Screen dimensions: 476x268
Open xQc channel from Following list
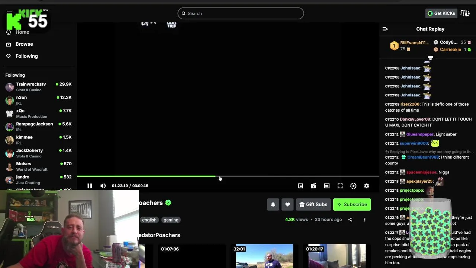point(38,113)
